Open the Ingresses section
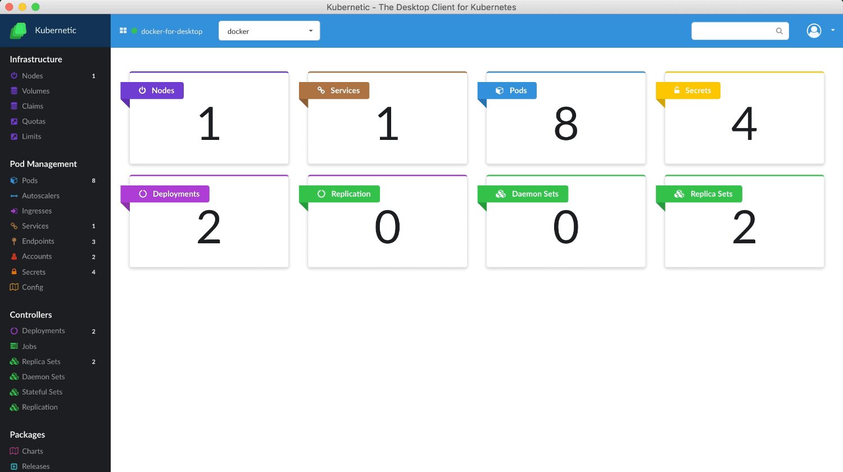 click(x=35, y=211)
